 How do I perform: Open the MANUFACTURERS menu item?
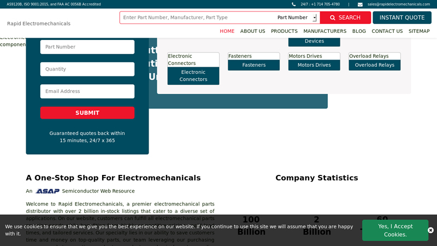point(324,31)
